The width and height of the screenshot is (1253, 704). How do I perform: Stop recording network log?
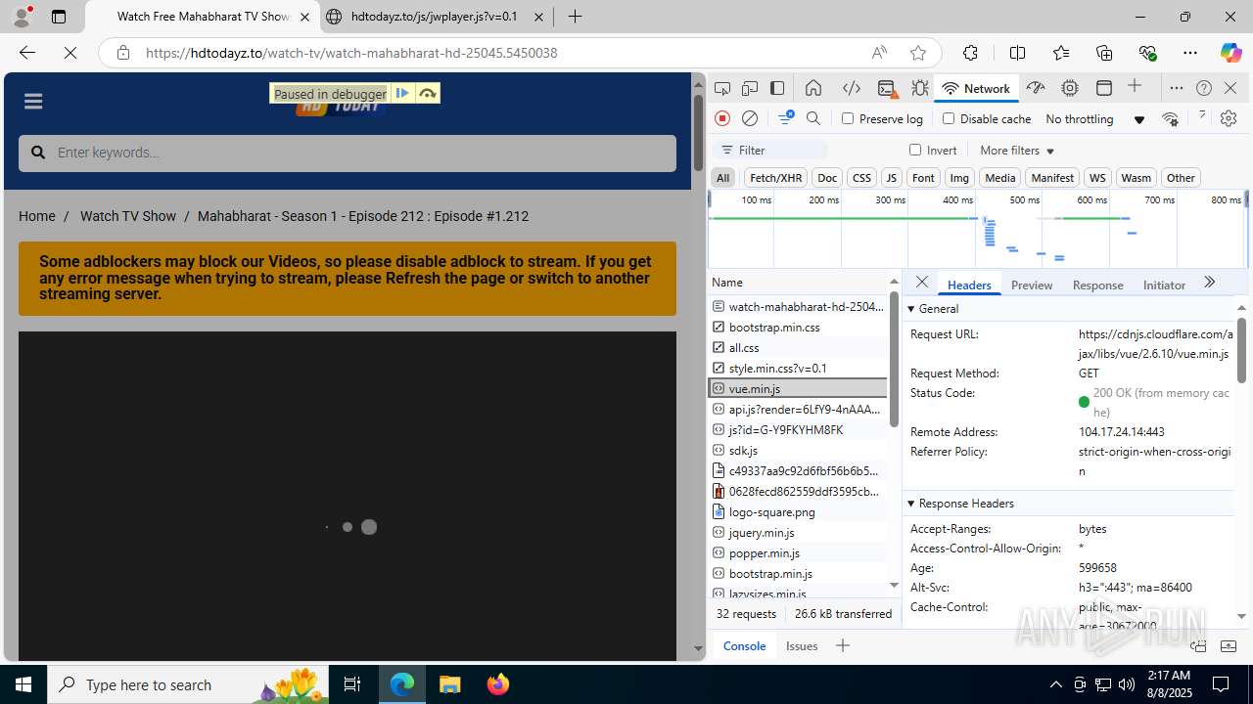(722, 118)
